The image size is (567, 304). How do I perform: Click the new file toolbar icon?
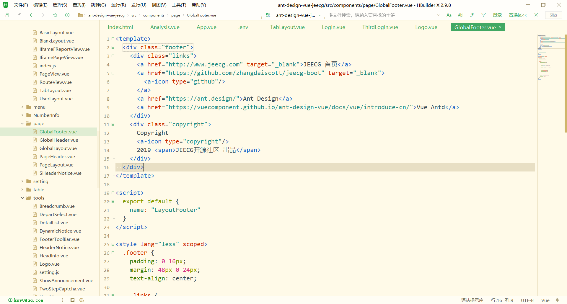pos(7,15)
